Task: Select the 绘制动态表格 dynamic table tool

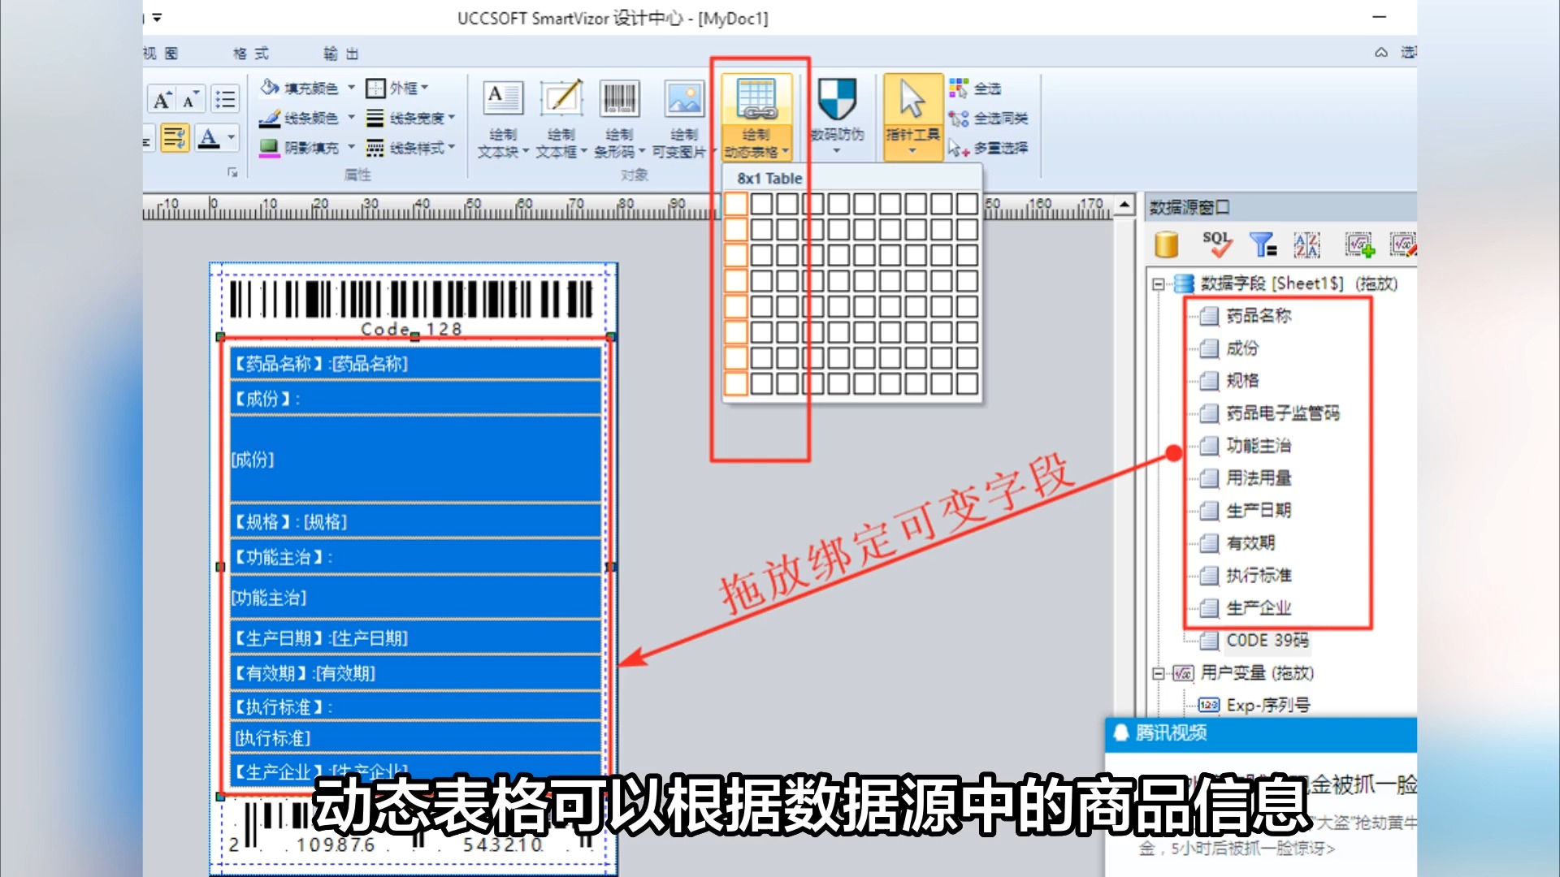Action: (x=756, y=119)
